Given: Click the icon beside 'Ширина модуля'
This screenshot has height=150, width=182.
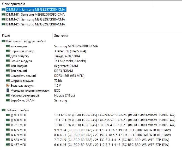Looking at the screenshot, I should tap(8, 80).
